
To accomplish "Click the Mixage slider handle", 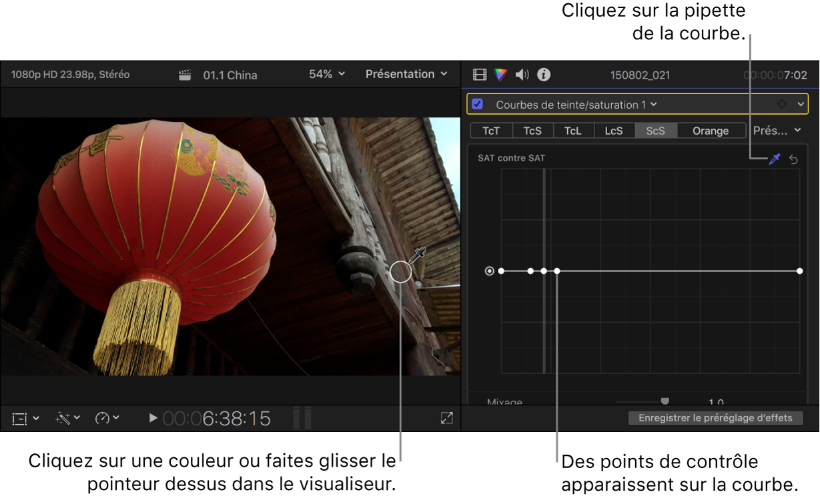I will click(665, 401).
